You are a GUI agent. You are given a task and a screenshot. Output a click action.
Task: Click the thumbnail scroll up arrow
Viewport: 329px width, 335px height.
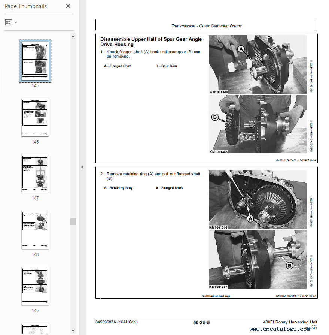coord(73,37)
